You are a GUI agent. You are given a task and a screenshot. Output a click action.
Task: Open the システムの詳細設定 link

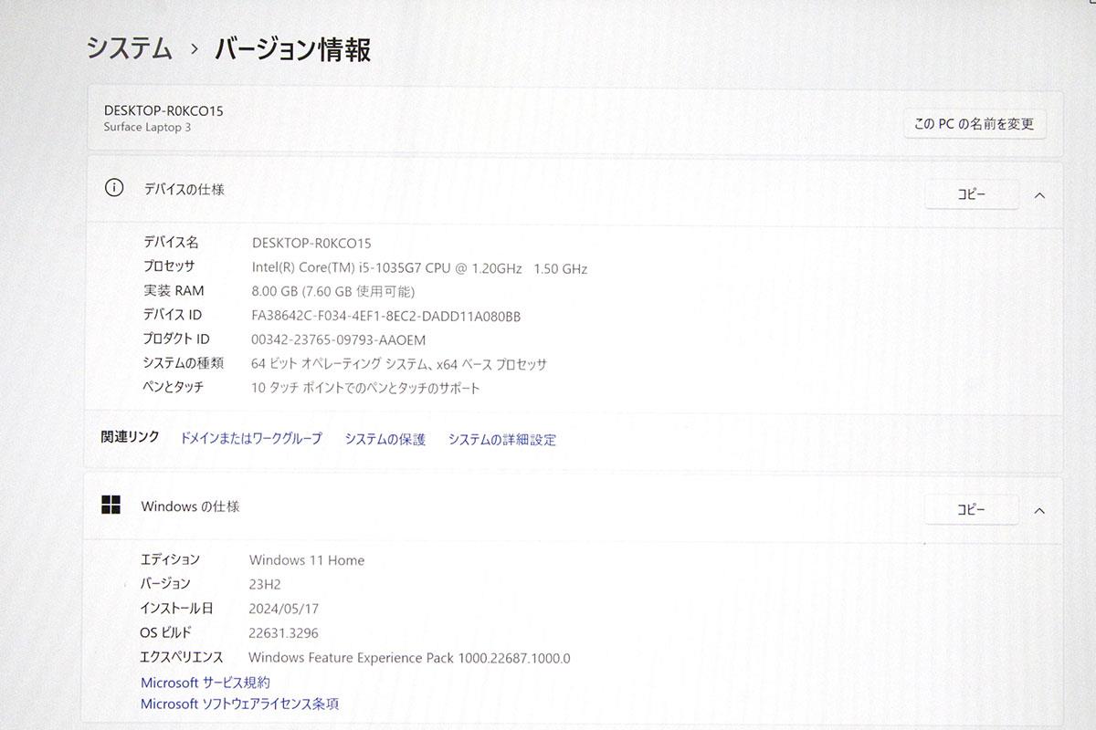pos(501,439)
